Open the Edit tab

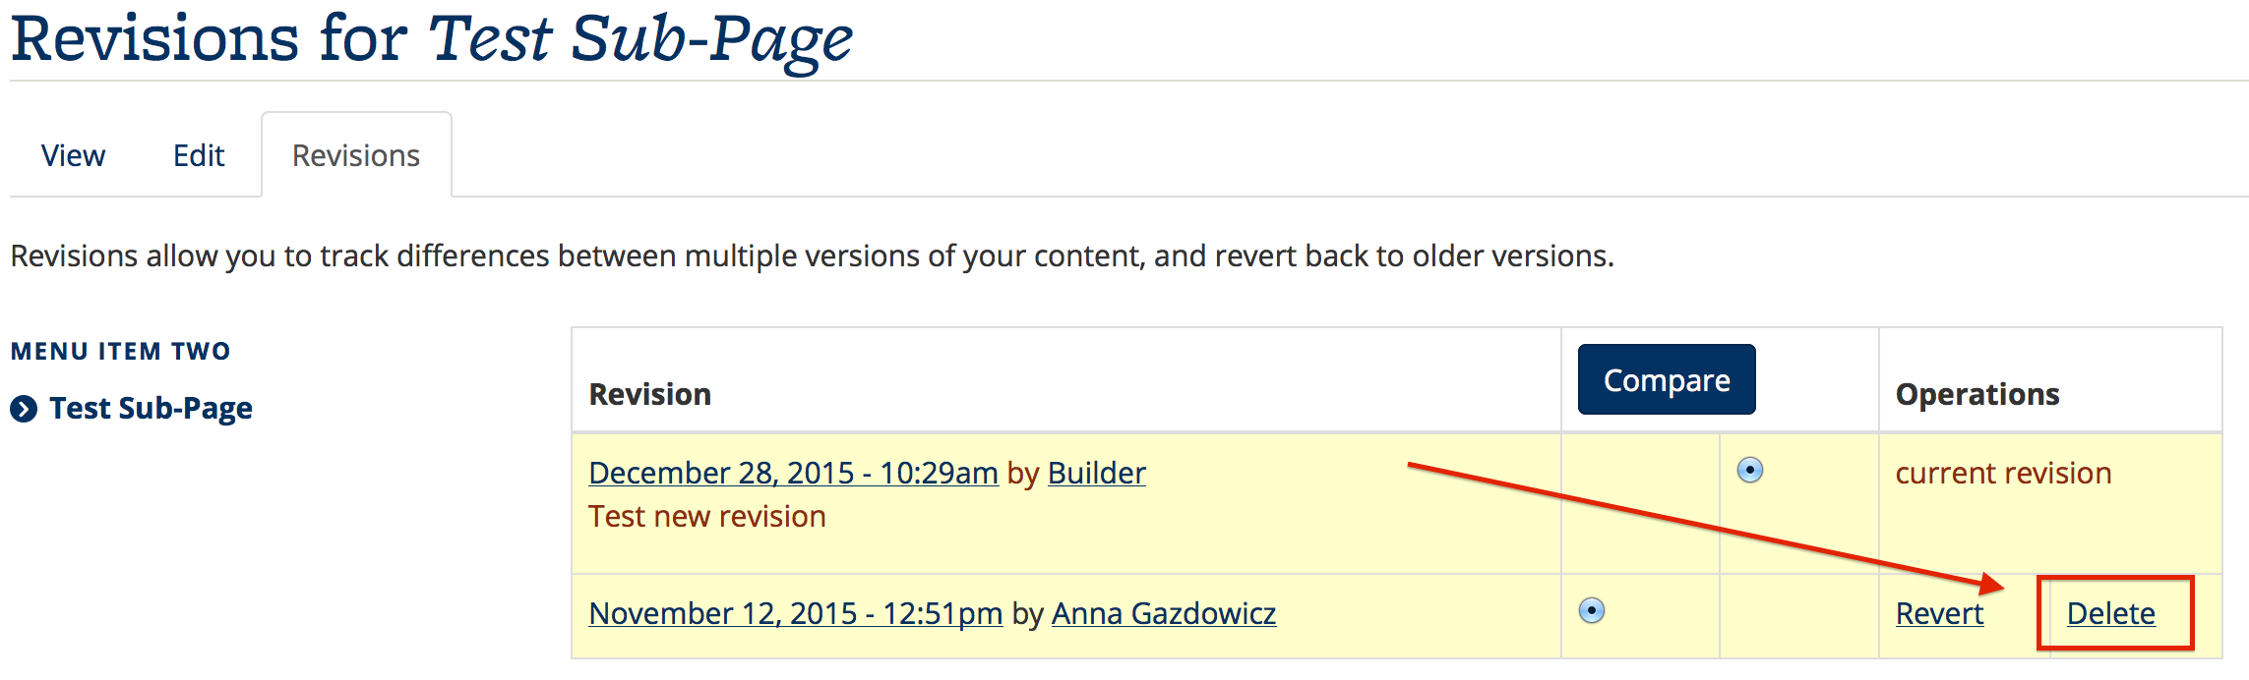199,155
